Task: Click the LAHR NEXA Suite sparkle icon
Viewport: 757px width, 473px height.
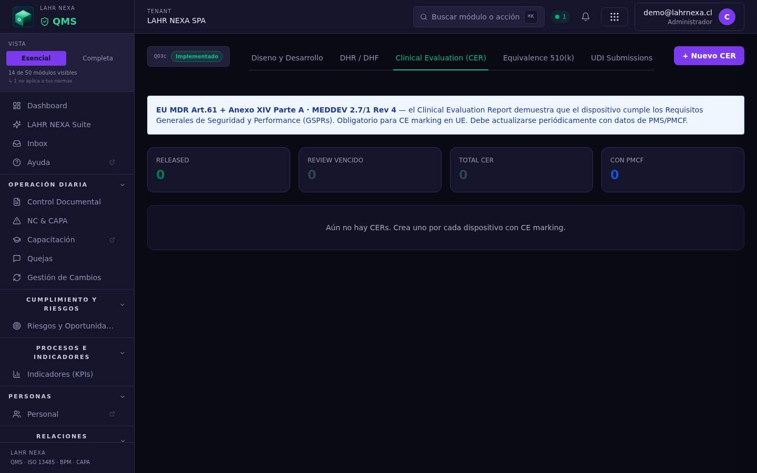Action: (x=17, y=125)
